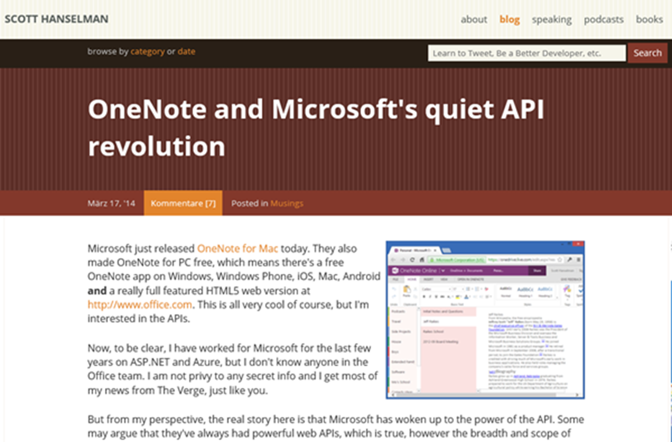Click the 'browse by' label text
The height and width of the screenshot is (442, 672).
pyautogui.click(x=108, y=51)
